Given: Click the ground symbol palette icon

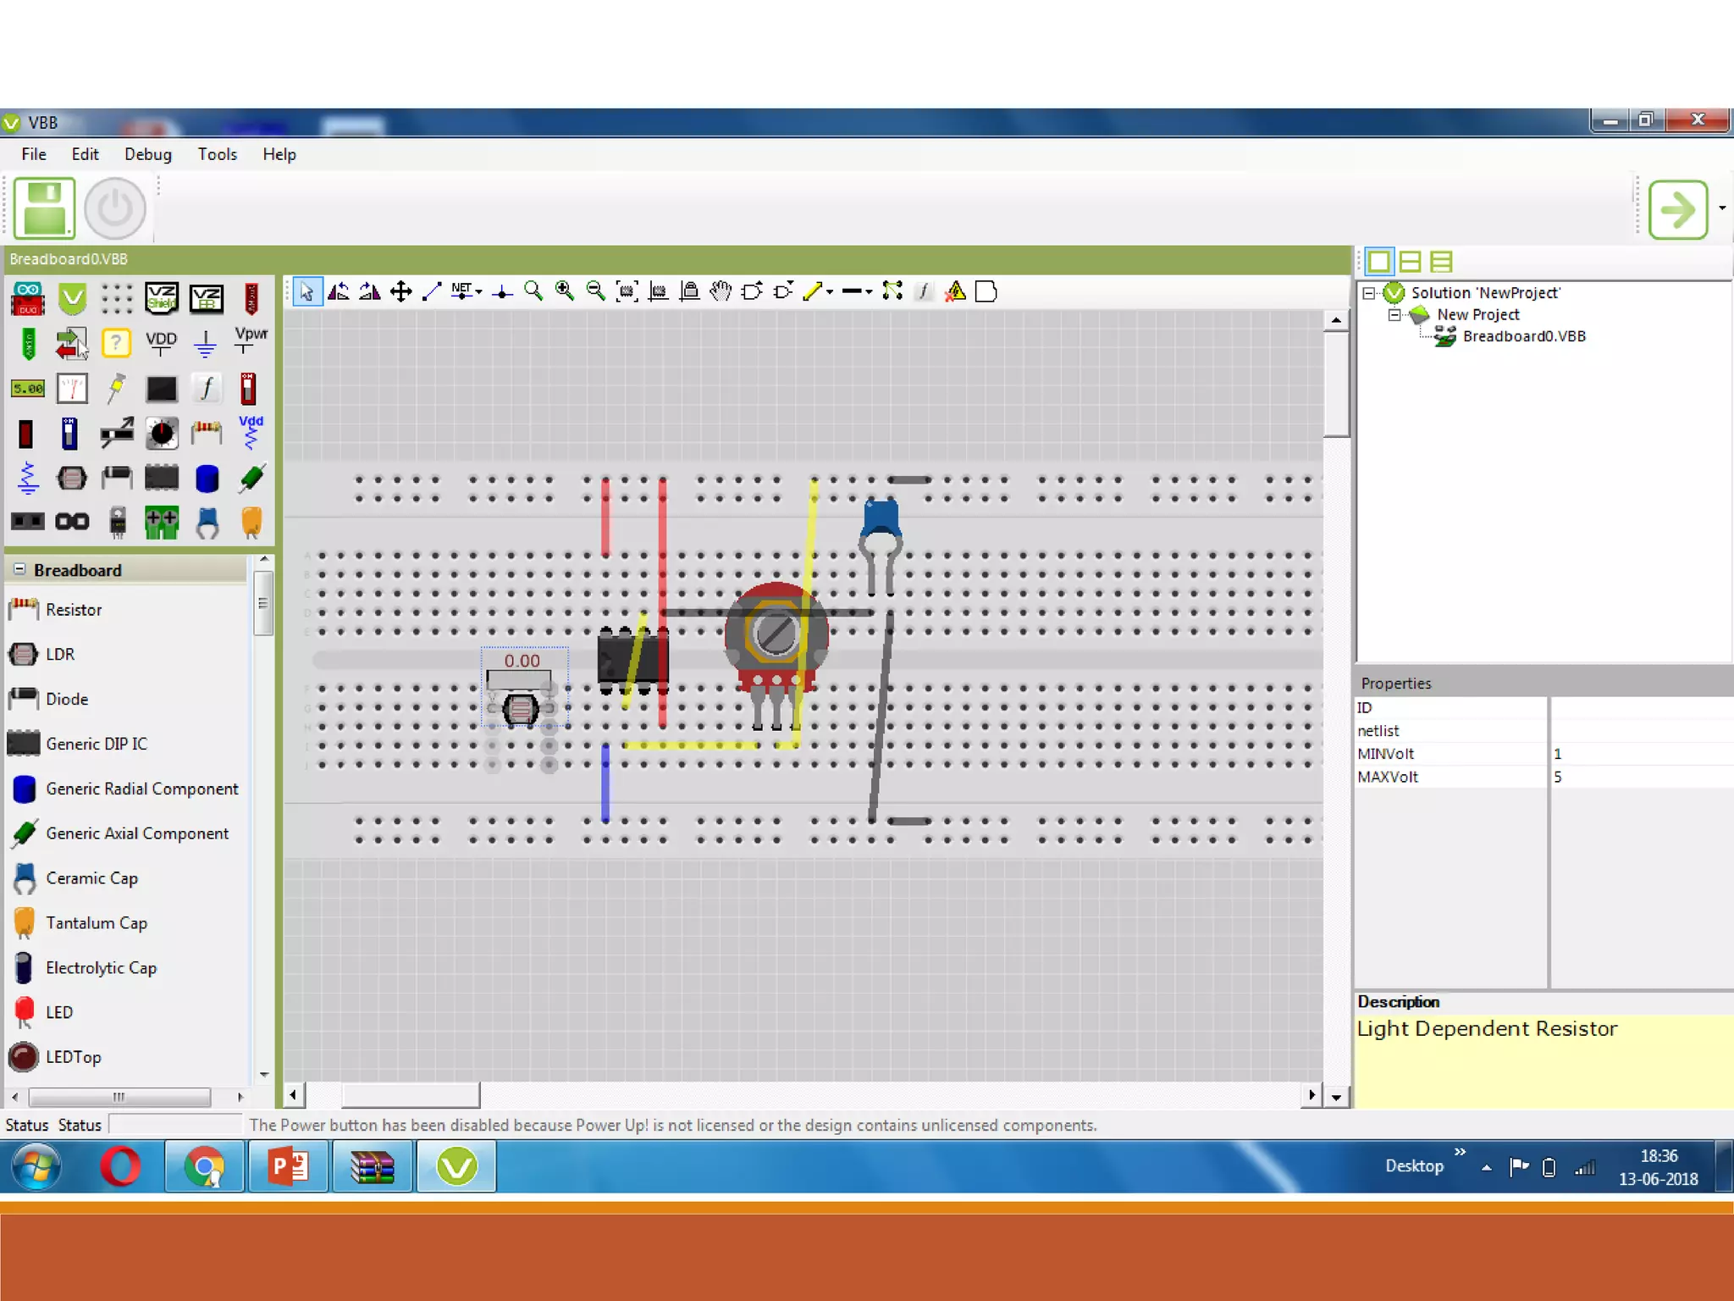Looking at the screenshot, I should click(x=205, y=344).
